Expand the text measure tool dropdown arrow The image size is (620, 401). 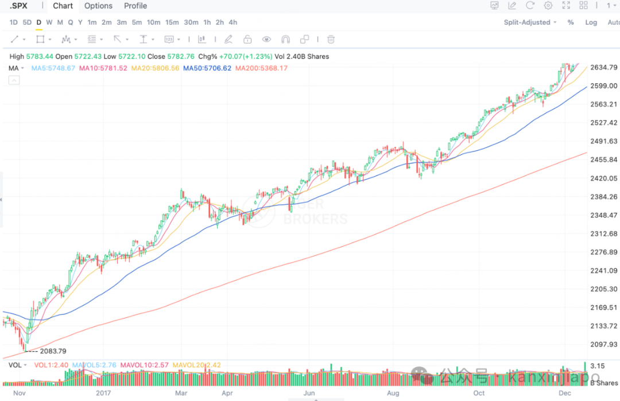tap(153, 40)
